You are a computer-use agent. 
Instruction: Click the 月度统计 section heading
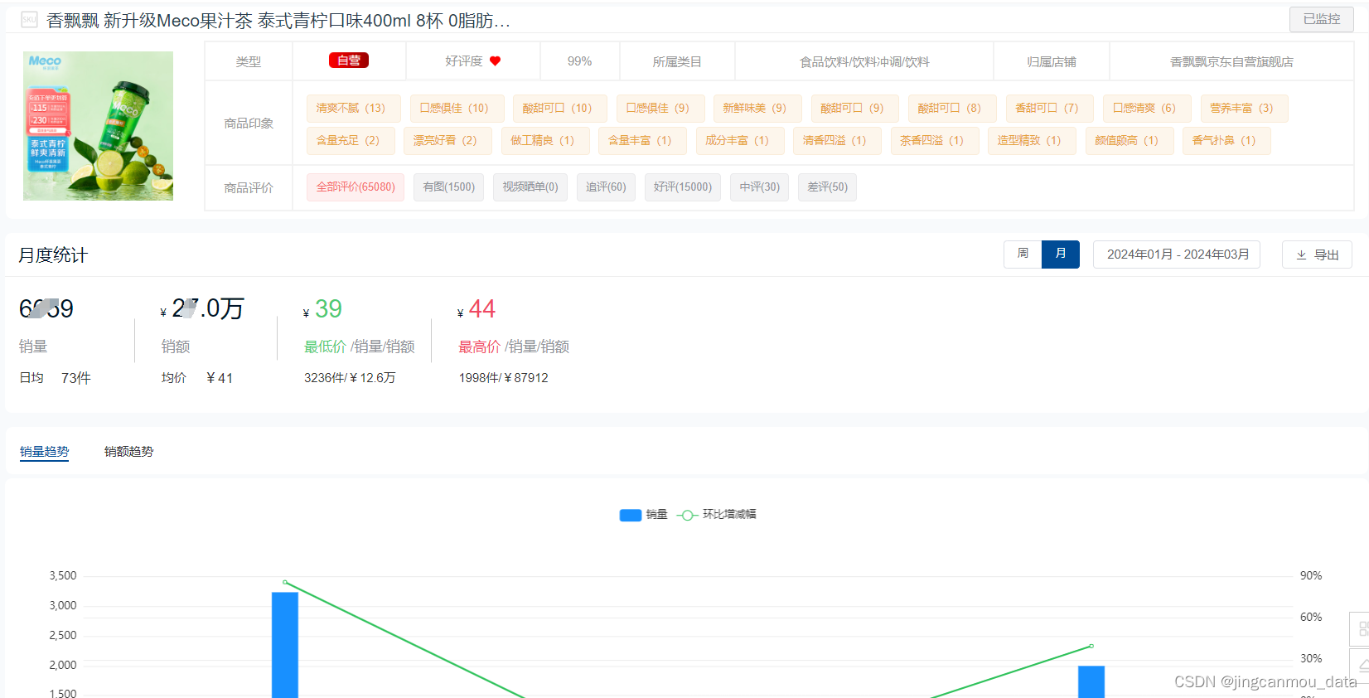tap(53, 255)
